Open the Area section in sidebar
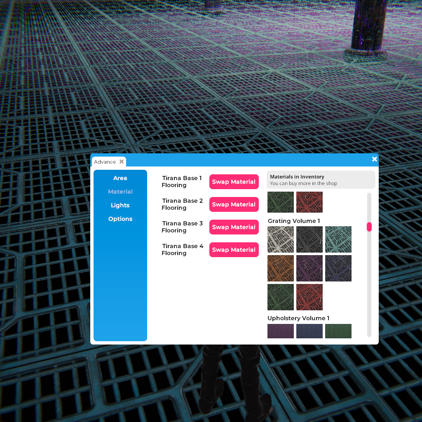This screenshot has height=422, width=422. point(120,178)
